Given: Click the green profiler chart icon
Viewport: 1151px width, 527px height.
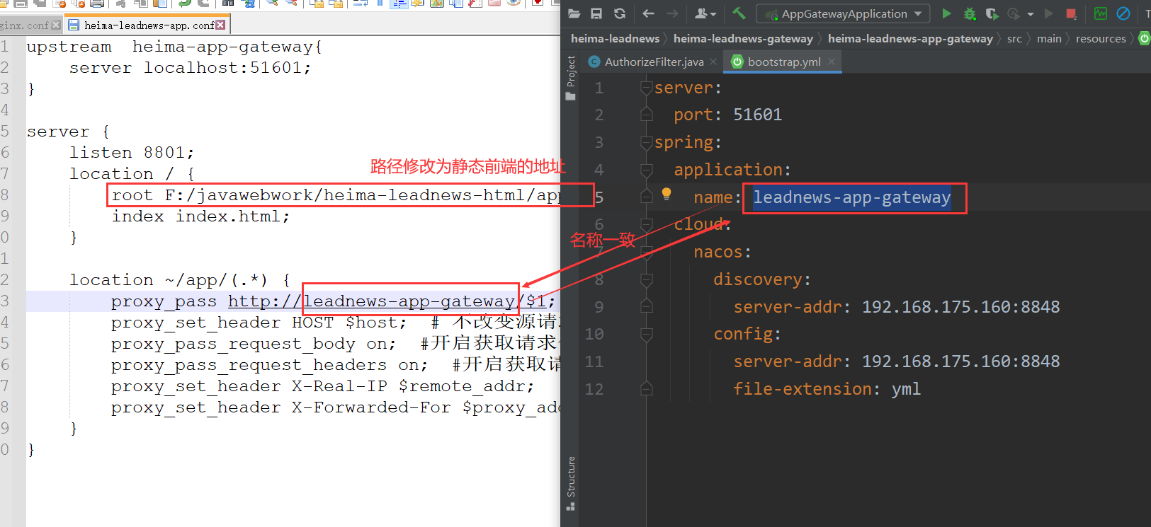Looking at the screenshot, I should point(1101,13).
